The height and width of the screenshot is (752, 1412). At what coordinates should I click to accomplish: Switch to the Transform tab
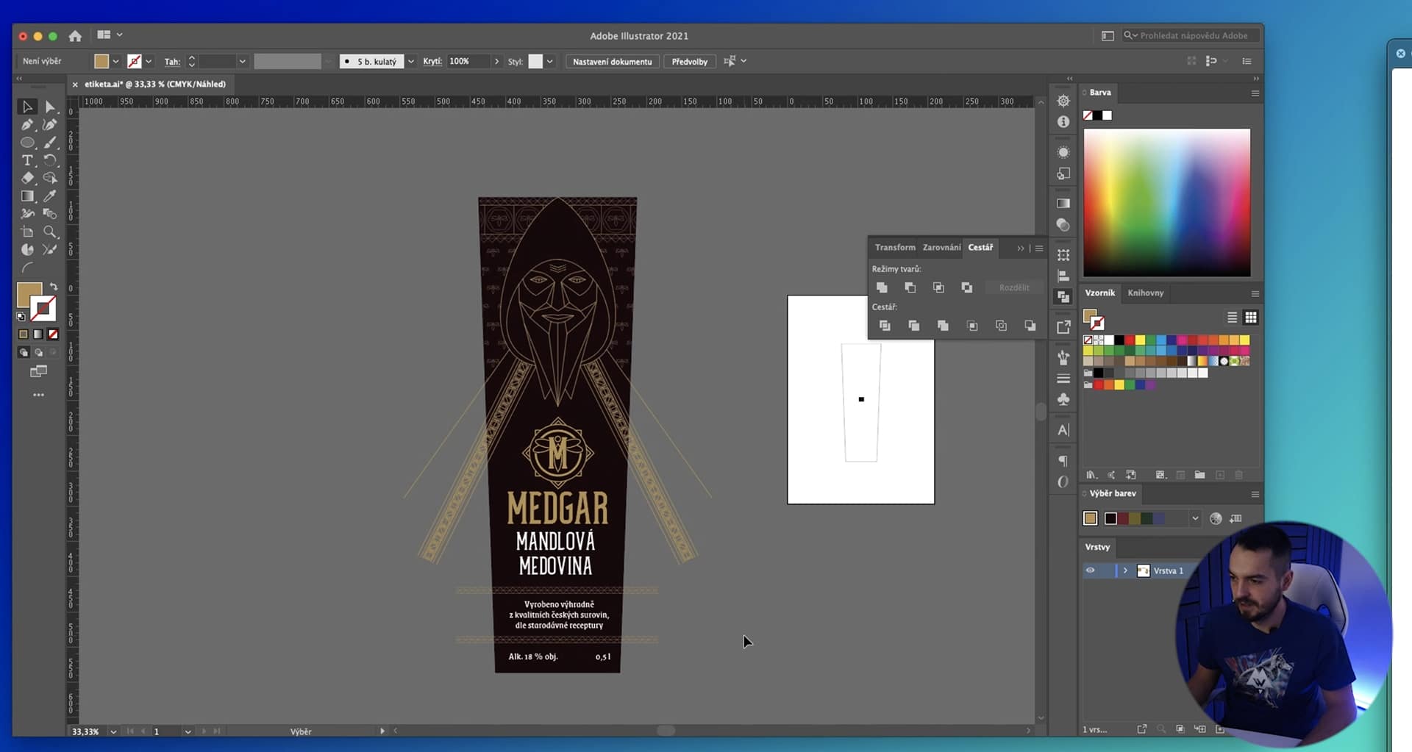click(x=895, y=248)
